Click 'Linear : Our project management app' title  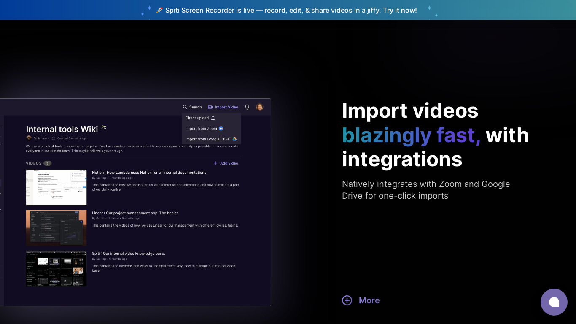point(135,213)
